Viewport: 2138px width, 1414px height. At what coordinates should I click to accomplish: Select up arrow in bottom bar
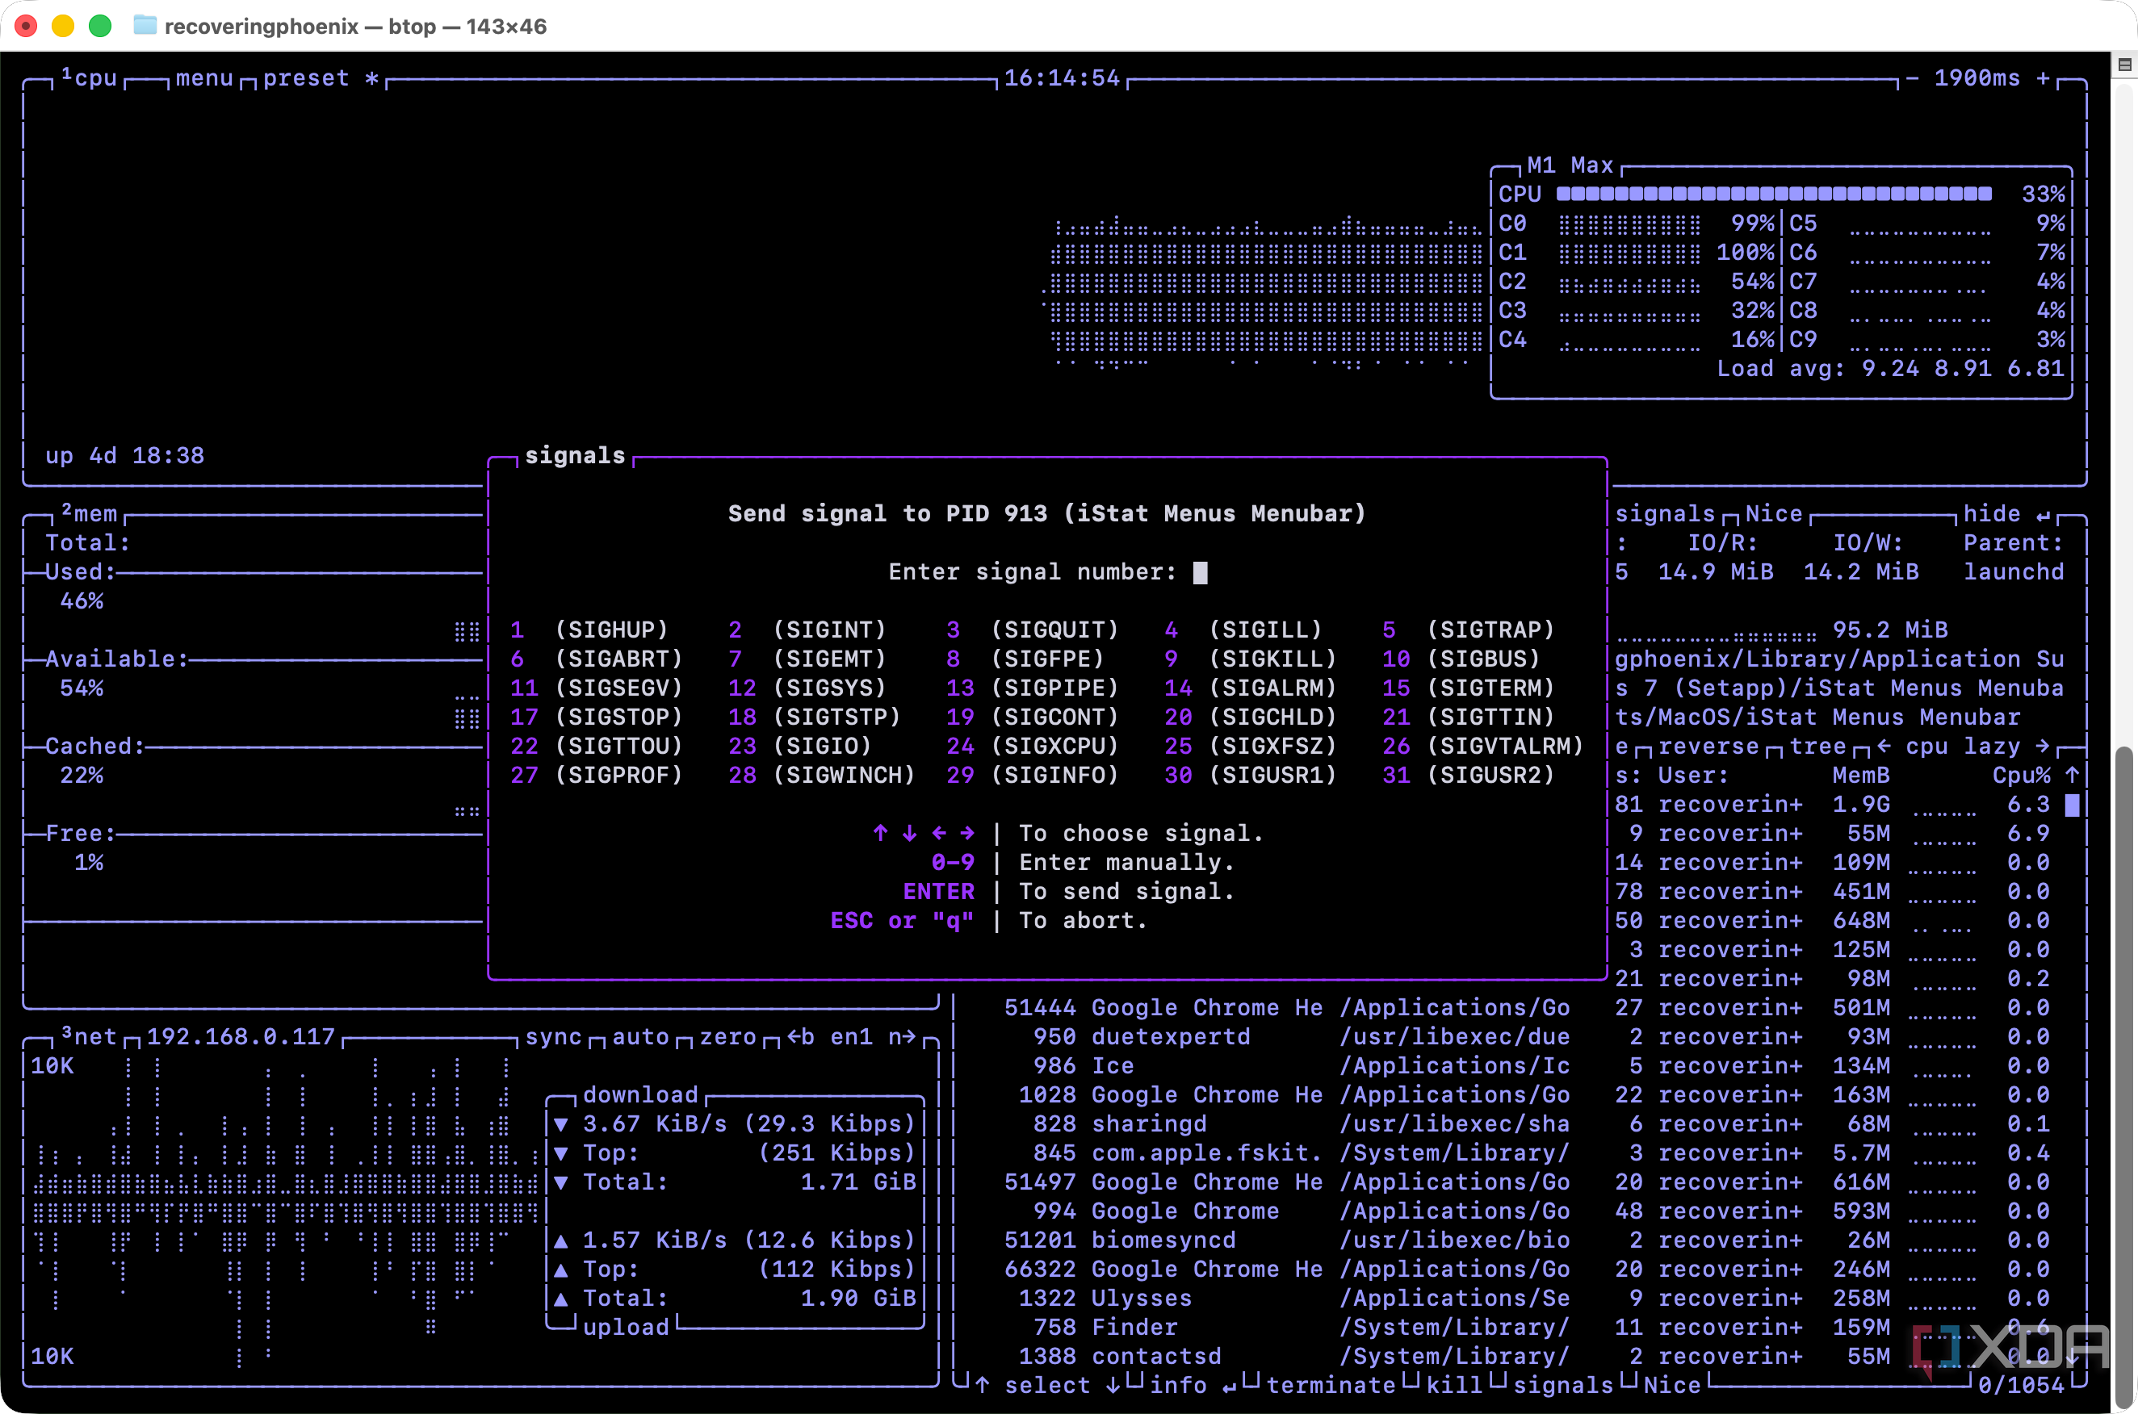point(983,1385)
